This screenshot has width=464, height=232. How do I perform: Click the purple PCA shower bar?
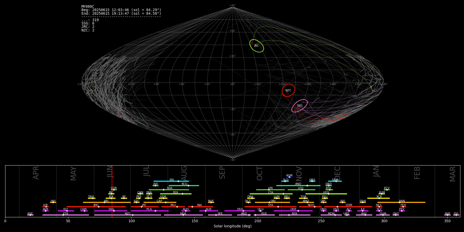(x=150, y=211)
